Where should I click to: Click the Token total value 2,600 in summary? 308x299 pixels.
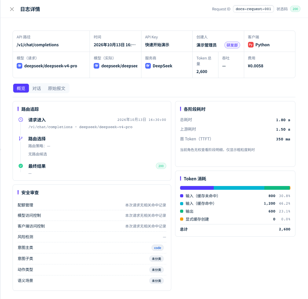202,72
